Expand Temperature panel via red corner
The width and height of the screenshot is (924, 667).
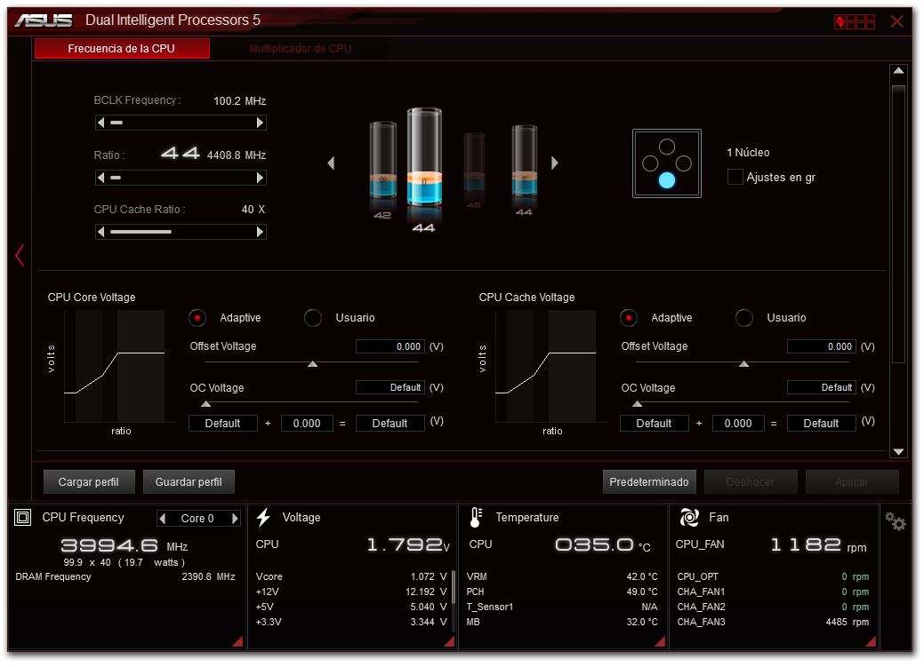(x=660, y=641)
